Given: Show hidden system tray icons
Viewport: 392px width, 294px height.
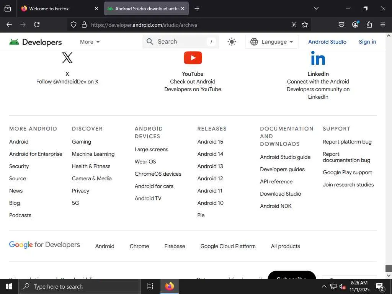Looking at the screenshot, I should pos(324,286).
